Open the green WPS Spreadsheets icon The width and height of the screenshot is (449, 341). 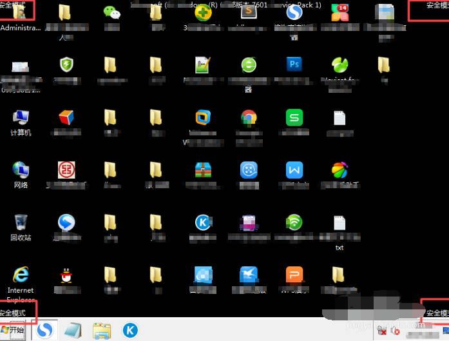pos(294,117)
